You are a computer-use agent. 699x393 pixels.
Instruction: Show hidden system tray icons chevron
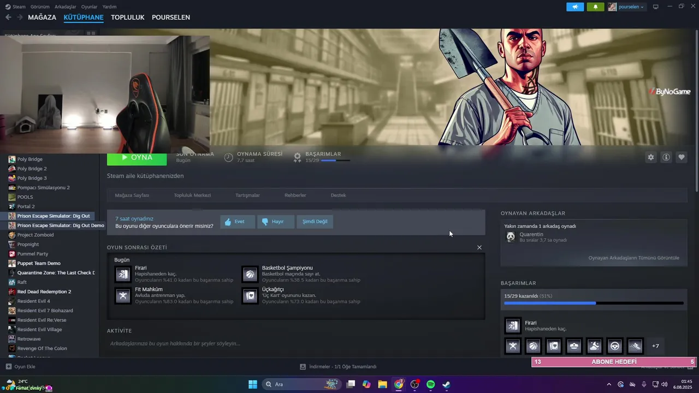(x=609, y=384)
